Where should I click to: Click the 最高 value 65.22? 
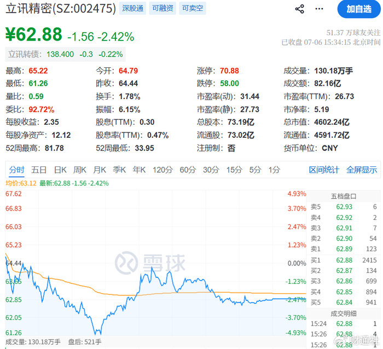click(x=38, y=71)
